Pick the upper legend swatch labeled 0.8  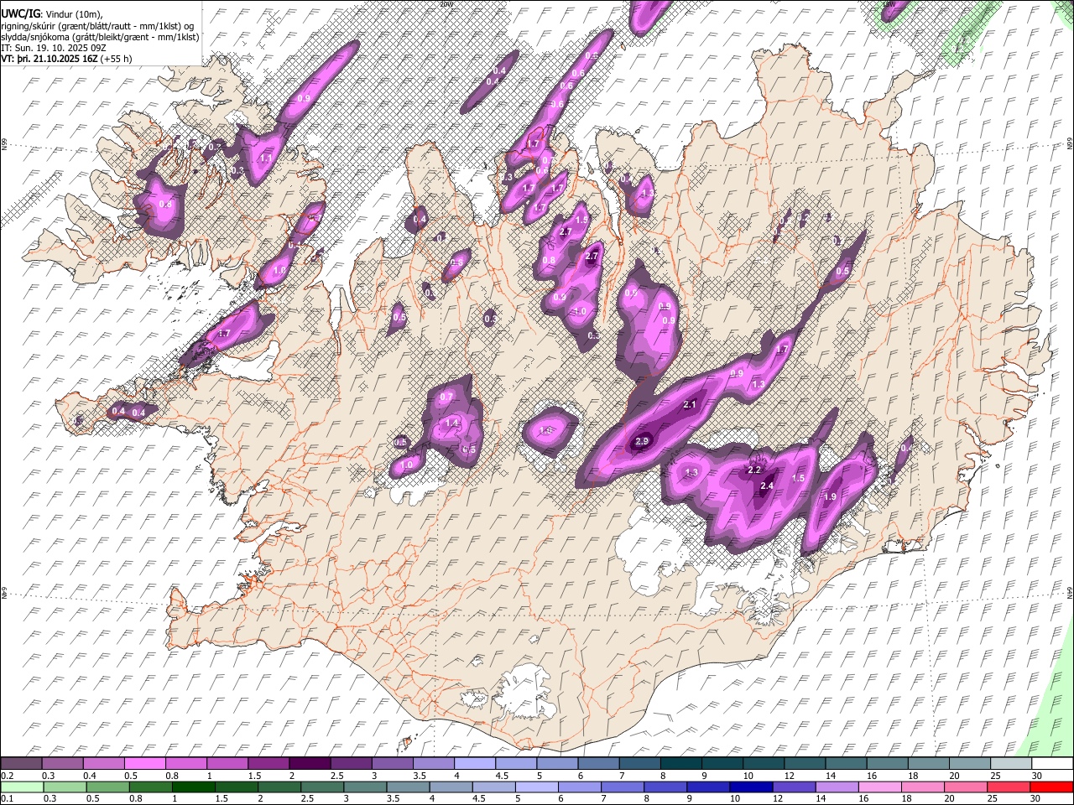click(185, 764)
